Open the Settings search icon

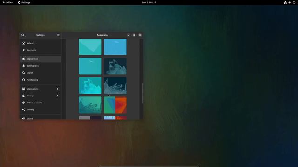(x=23, y=35)
